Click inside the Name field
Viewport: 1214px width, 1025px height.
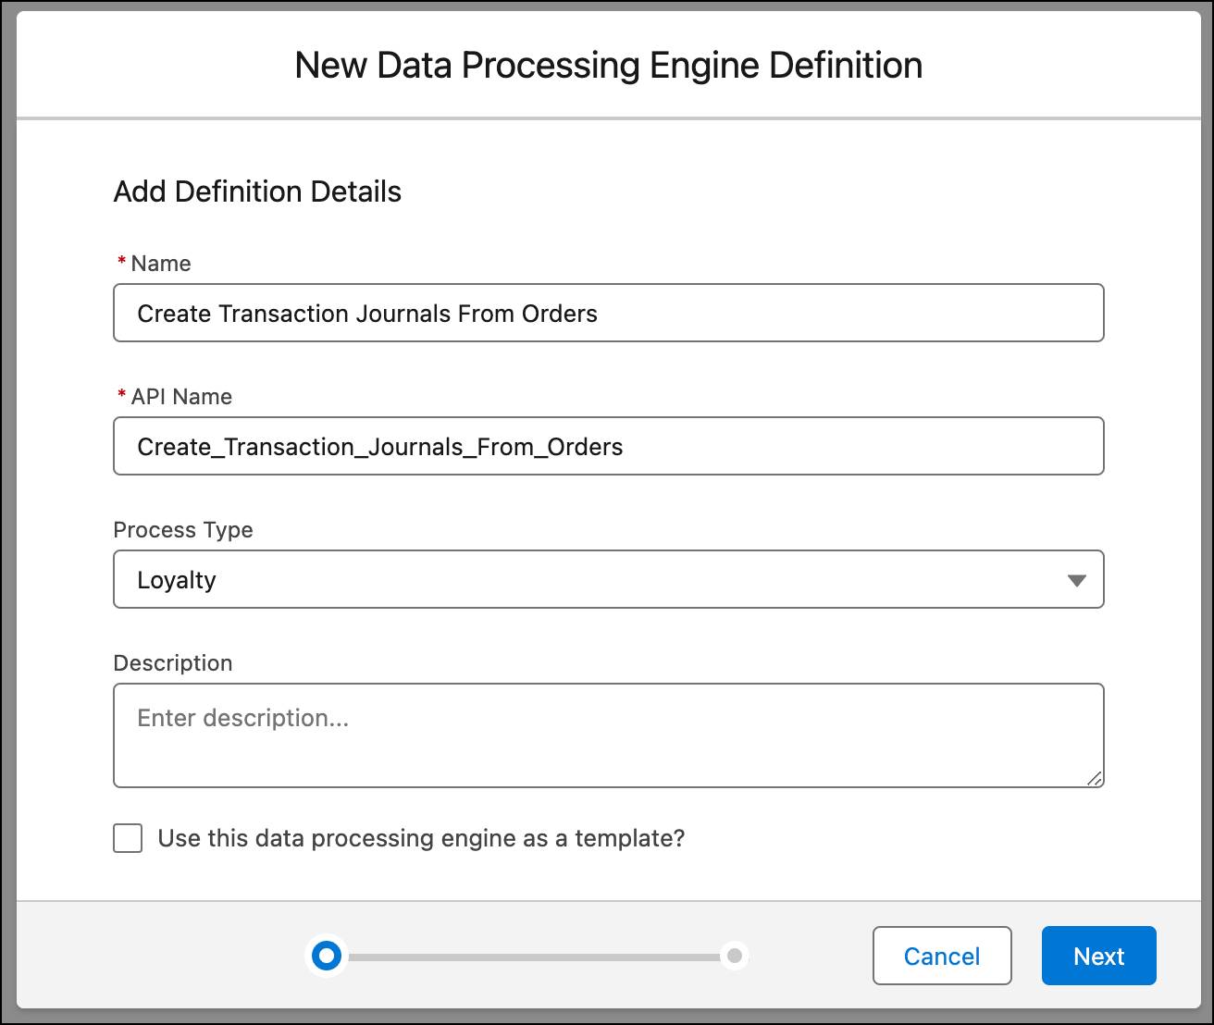point(609,313)
